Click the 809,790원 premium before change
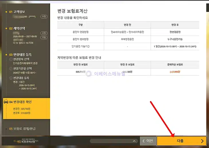 click(80, 72)
